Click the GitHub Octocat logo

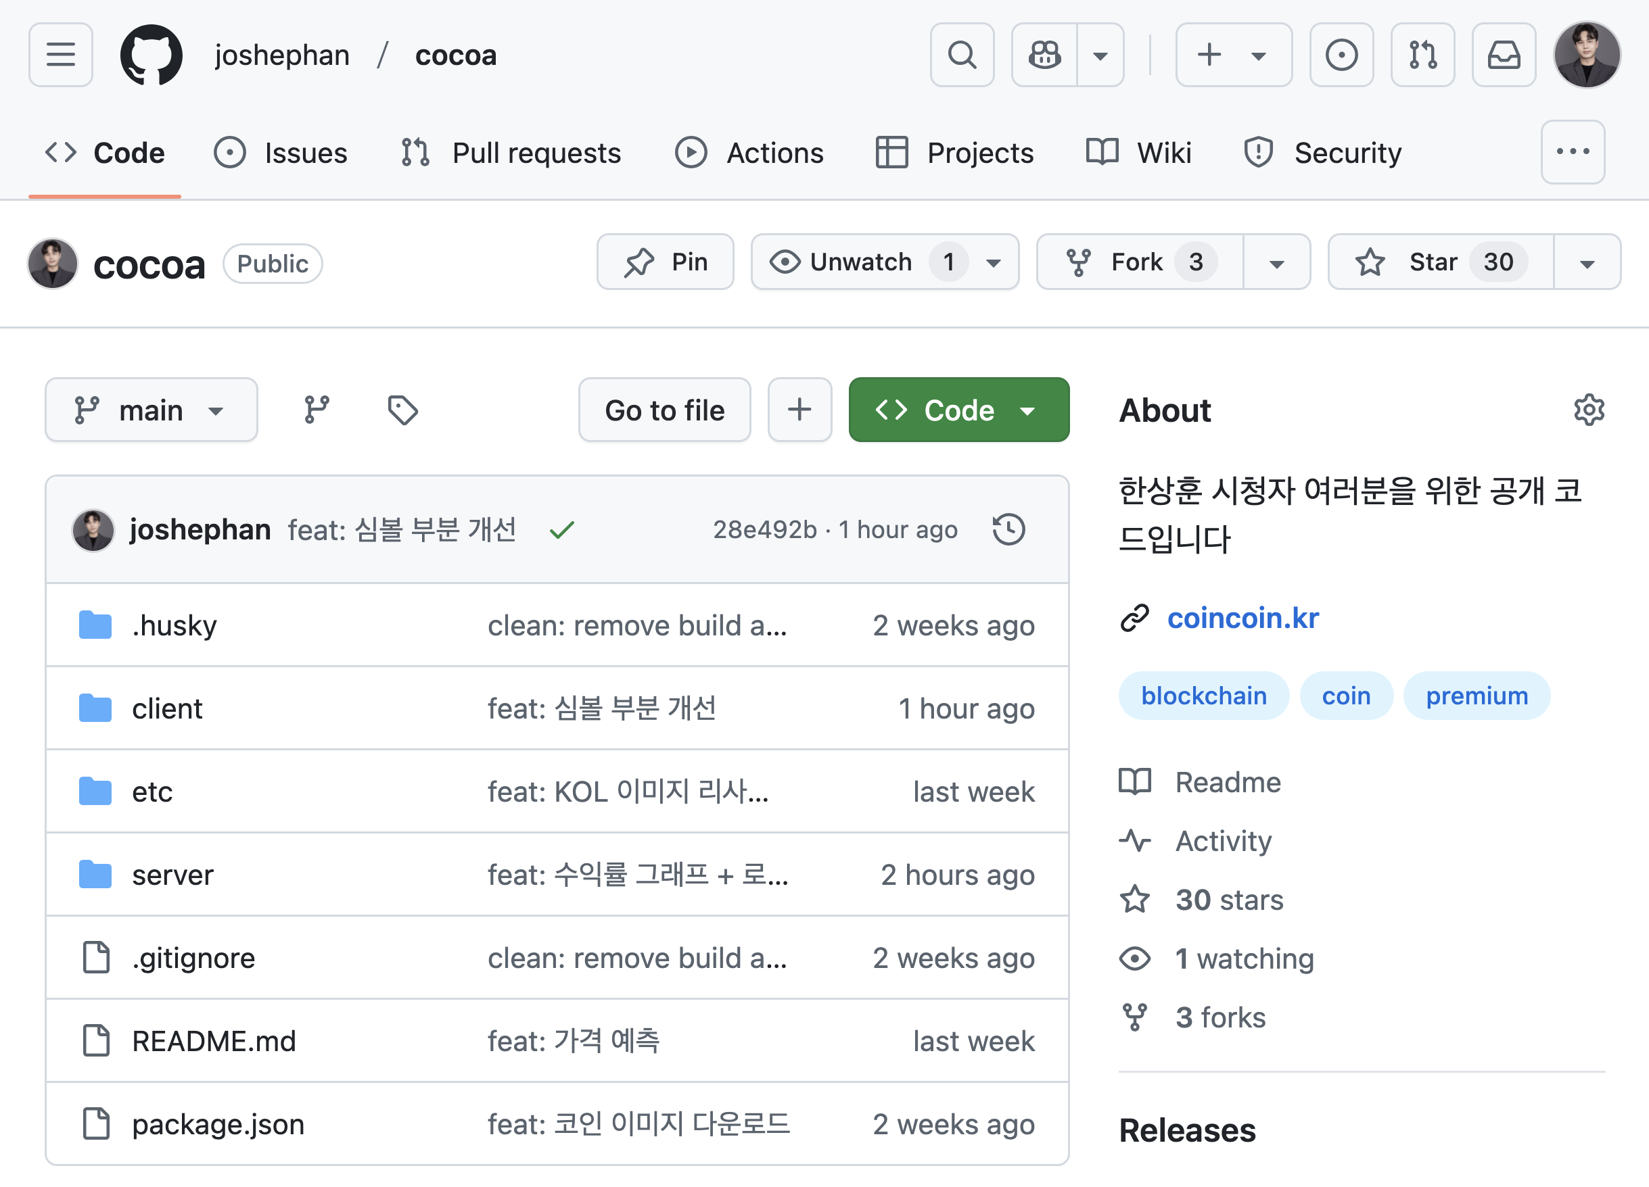[x=152, y=55]
